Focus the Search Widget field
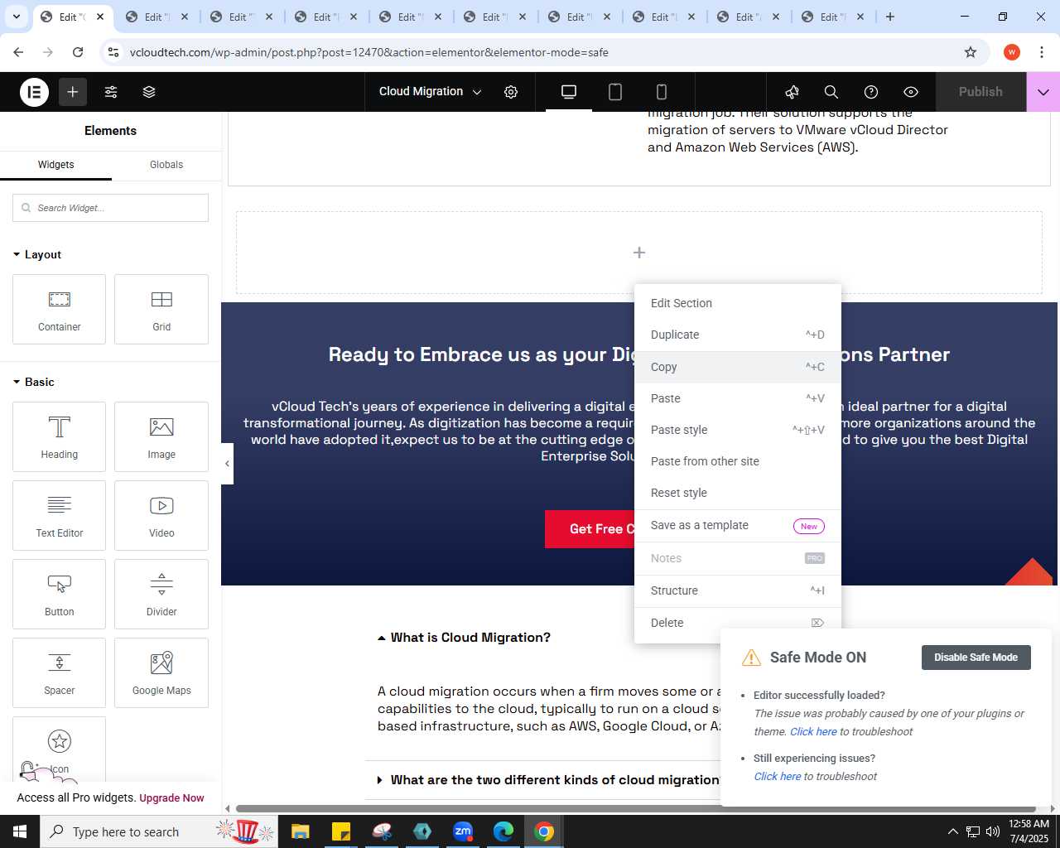The height and width of the screenshot is (848, 1060). (110, 208)
